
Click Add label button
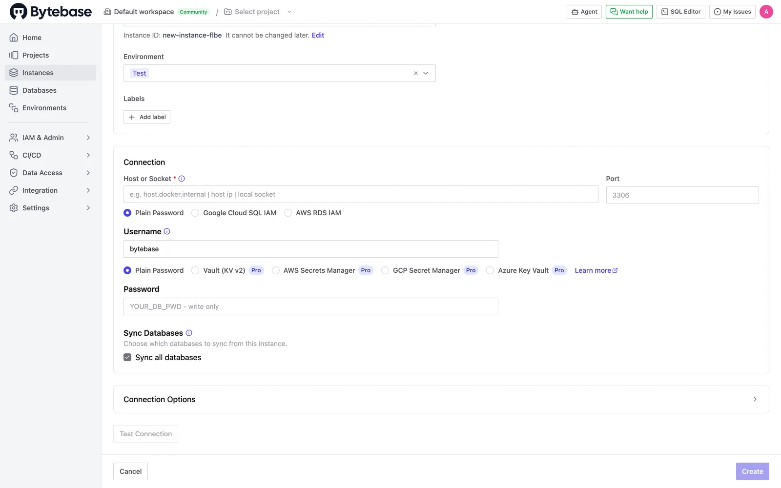147,117
